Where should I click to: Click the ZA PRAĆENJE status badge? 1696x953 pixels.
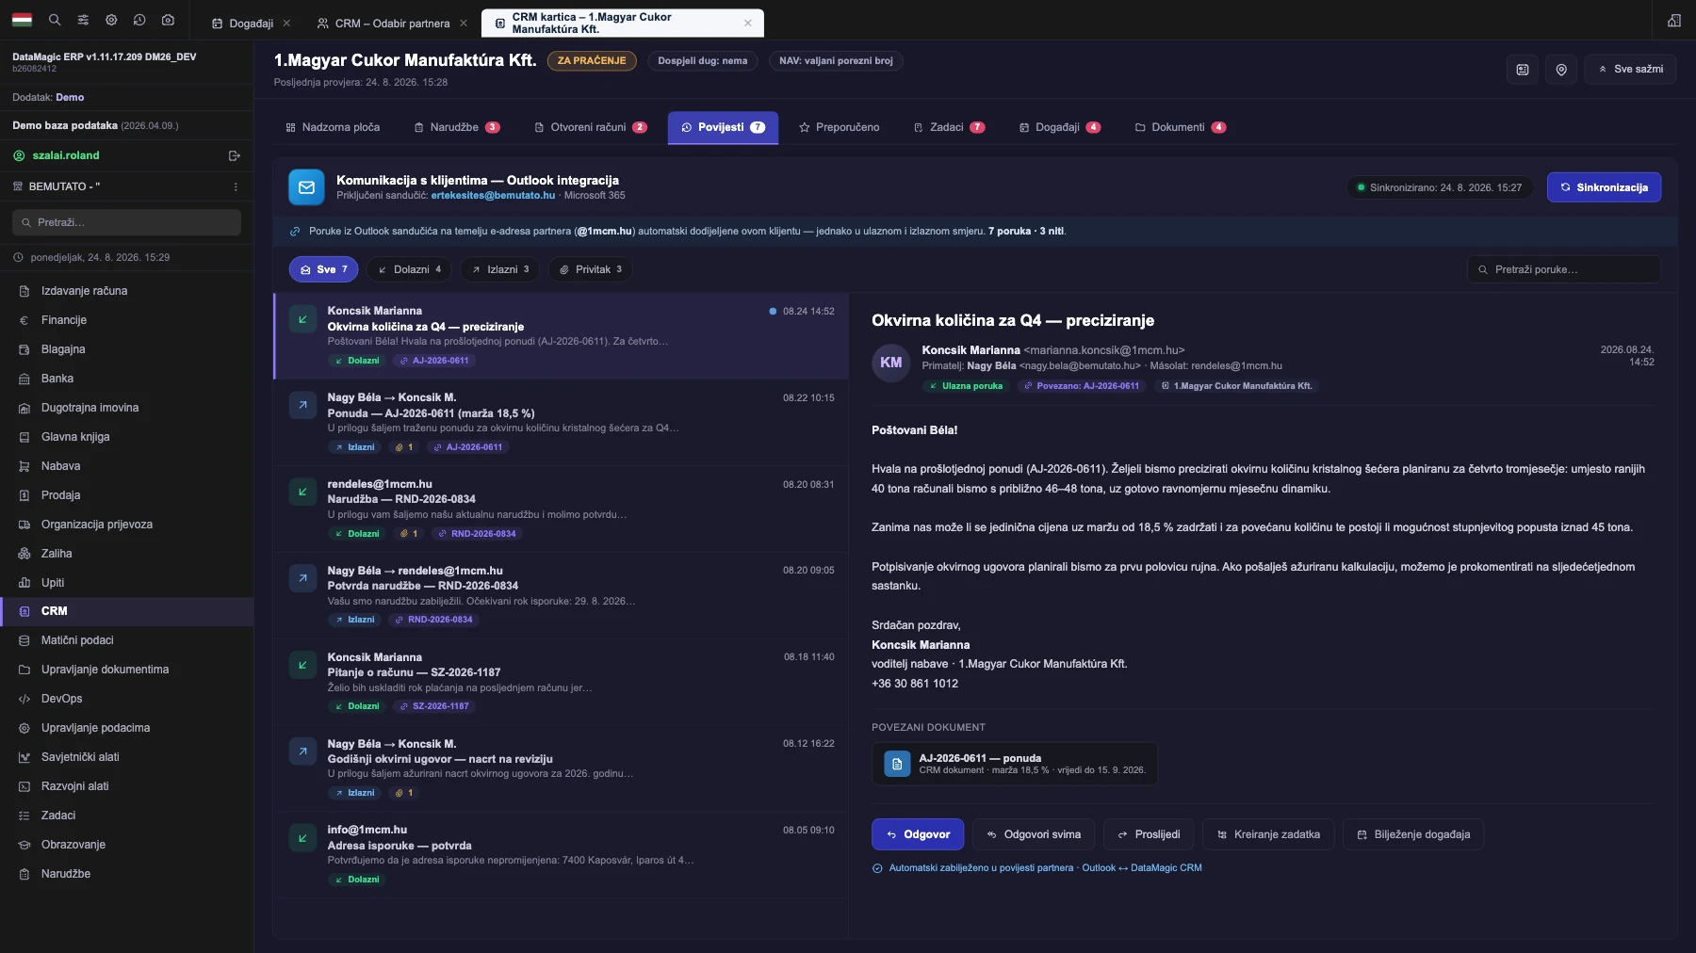[x=592, y=61]
